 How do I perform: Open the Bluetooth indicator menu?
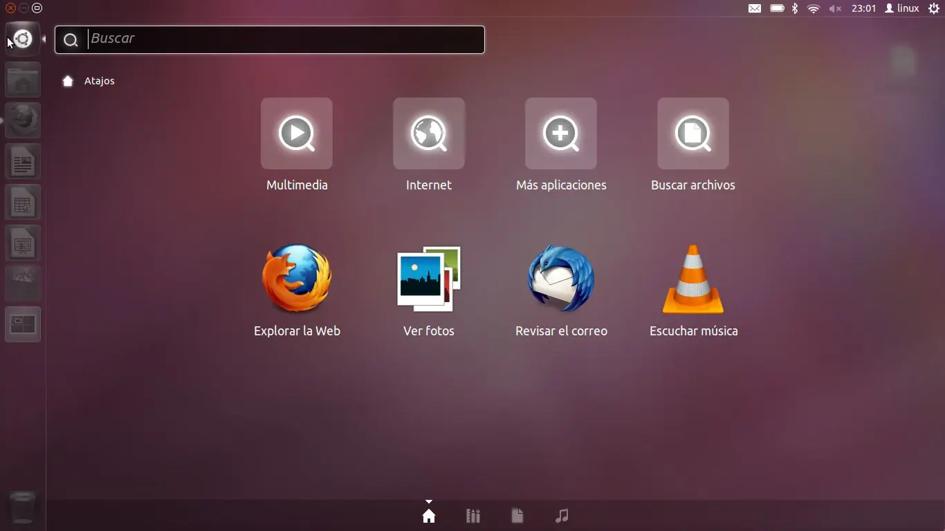(795, 8)
